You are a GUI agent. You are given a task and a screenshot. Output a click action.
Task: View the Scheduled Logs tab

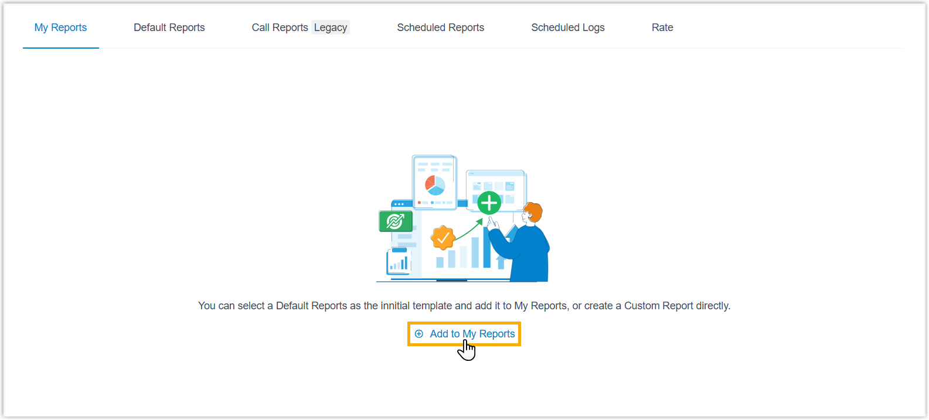coord(567,28)
